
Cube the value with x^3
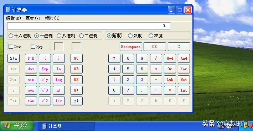45,90
